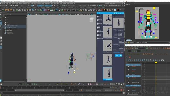Open the File menu in Maya
Viewport: 170px width, 96px height.
(x=2, y=3)
